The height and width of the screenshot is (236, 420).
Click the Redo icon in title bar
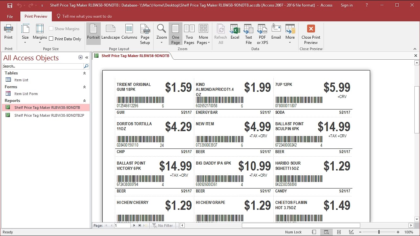pyautogui.click(x=31, y=5)
